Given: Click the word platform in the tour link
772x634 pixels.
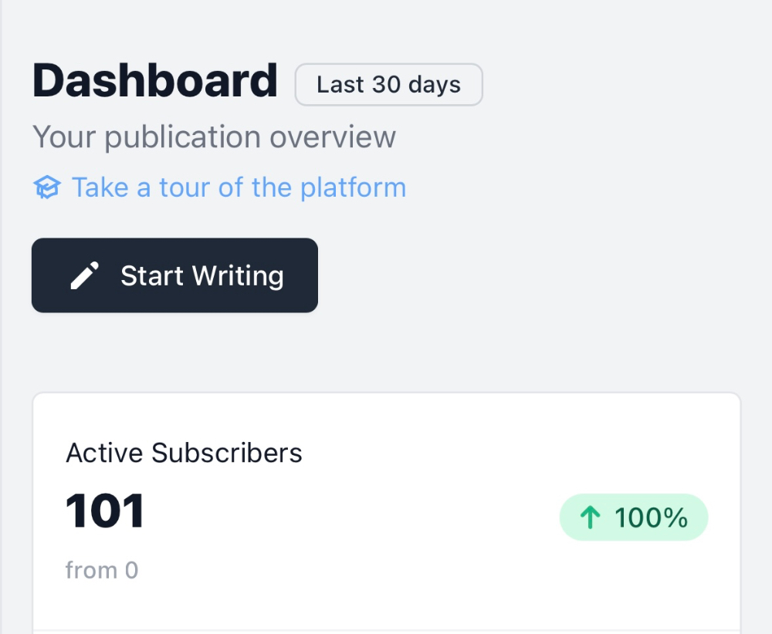Looking at the screenshot, I should click(x=353, y=188).
